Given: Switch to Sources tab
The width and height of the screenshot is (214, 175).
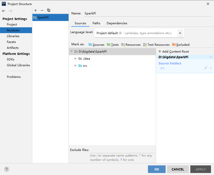Looking at the screenshot, I should (x=80, y=23).
